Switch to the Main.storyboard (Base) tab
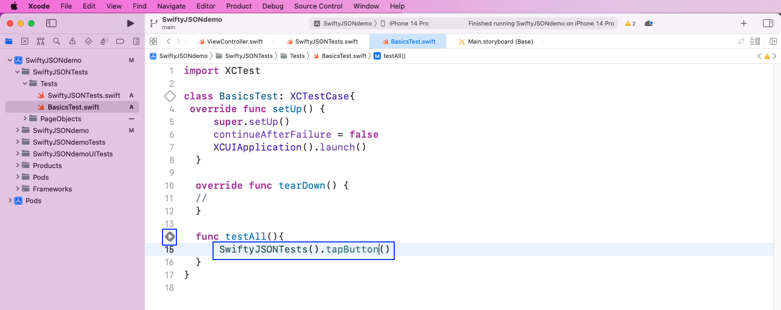The image size is (781, 310). (496, 41)
